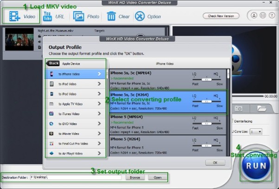
Task: Click the Open destination folder button
Action: point(158,177)
